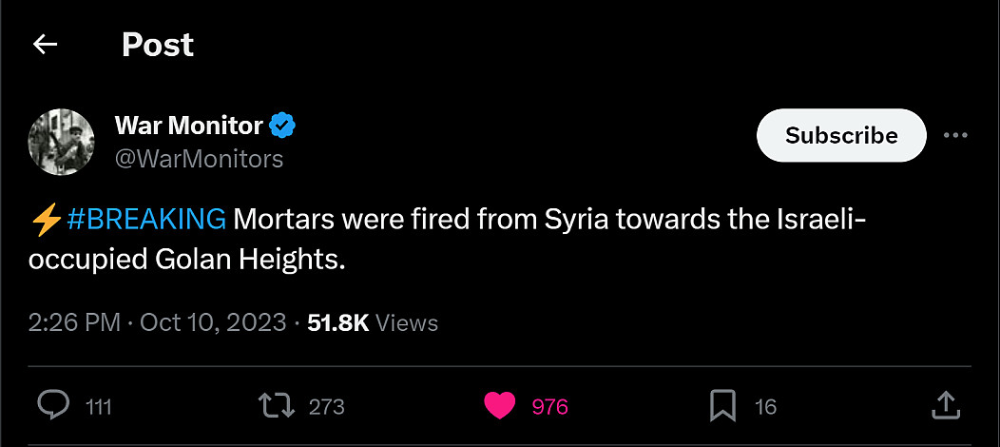Click the 976 likes count
Viewport: 1000px width, 447px height.
(x=549, y=407)
